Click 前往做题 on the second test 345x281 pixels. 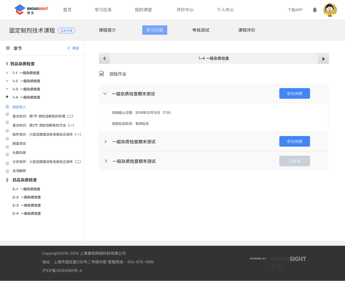(294, 141)
